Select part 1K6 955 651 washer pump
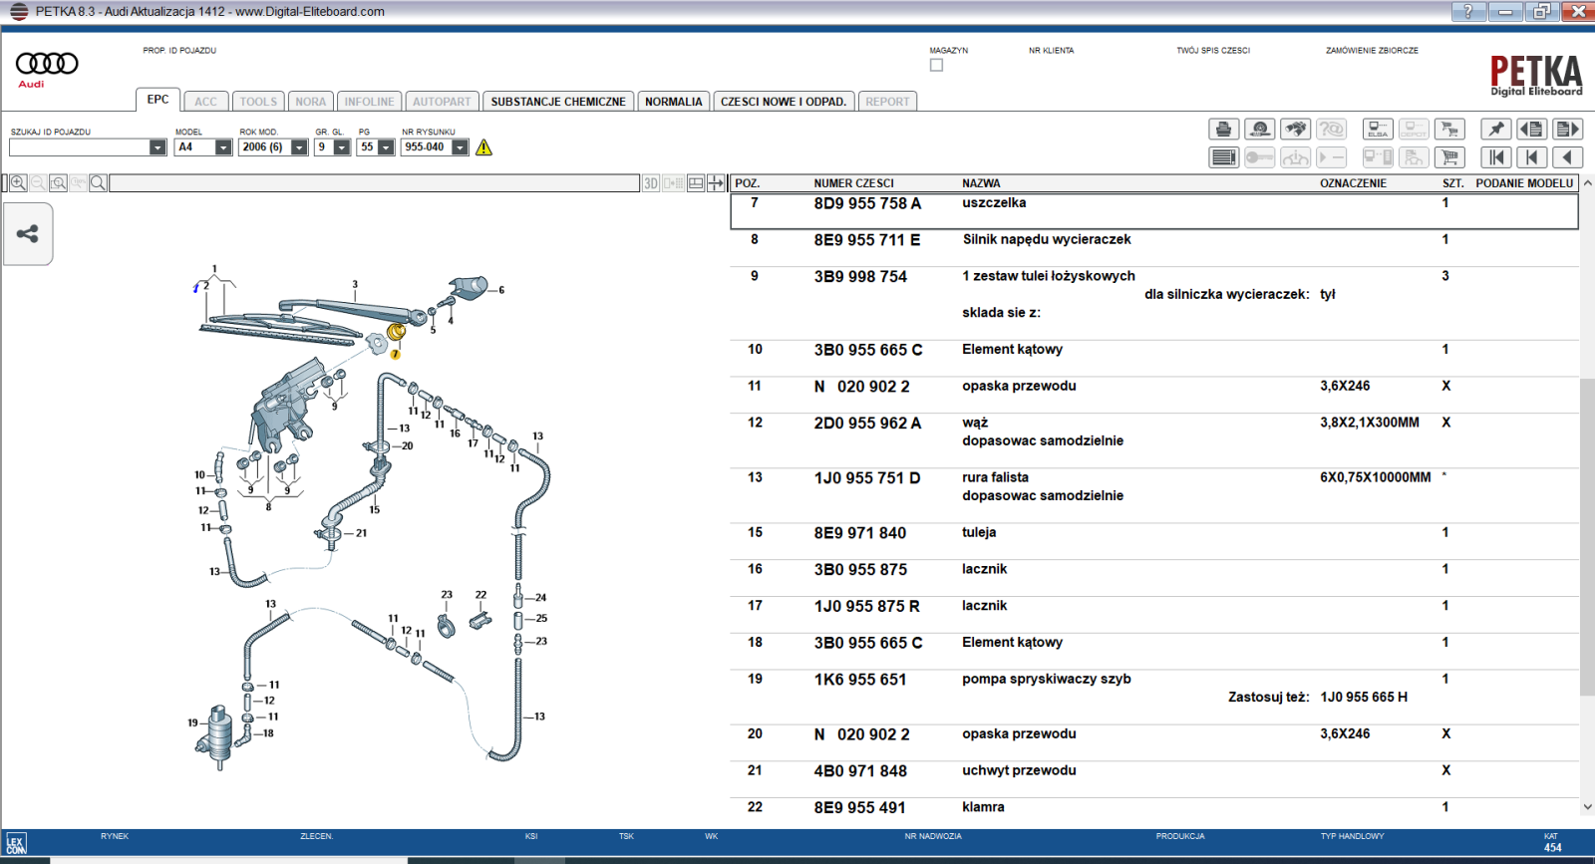The image size is (1595, 864). click(x=860, y=680)
